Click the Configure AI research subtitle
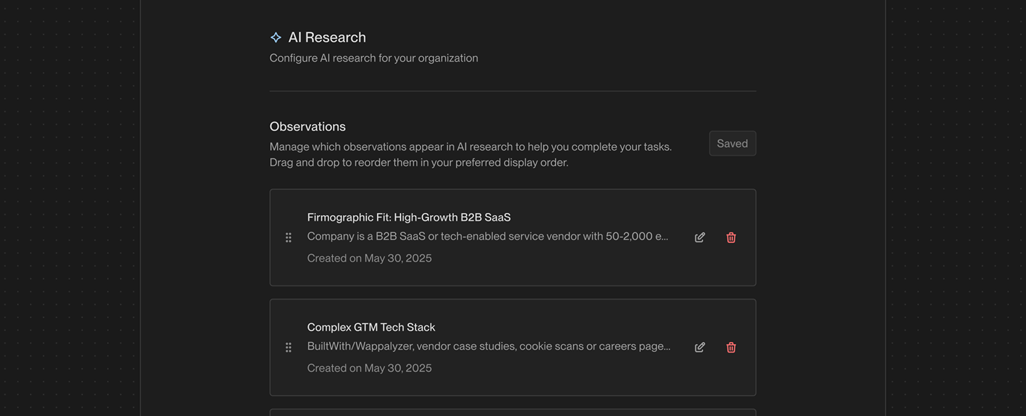This screenshot has height=416, width=1026. pos(374,58)
